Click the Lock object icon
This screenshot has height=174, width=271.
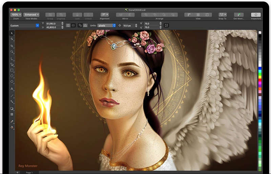click(x=77, y=15)
